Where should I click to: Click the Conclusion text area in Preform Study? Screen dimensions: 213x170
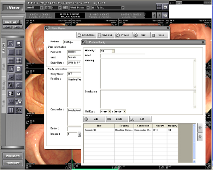point(147,99)
